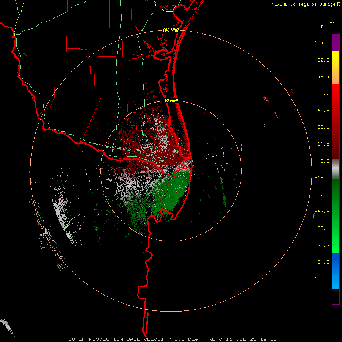Viewport: 342px width, 342px height.
Task: Click the 45.6 legend value
Action: coord(323,110)
